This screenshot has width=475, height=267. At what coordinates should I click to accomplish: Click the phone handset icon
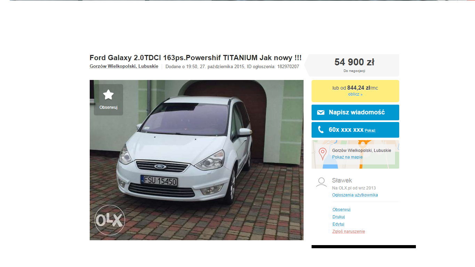(321, 130)
